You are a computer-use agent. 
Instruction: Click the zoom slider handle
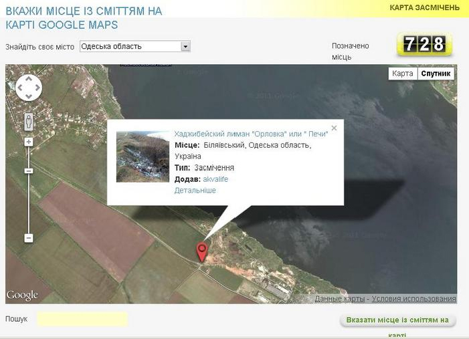(x=28, y=171)
